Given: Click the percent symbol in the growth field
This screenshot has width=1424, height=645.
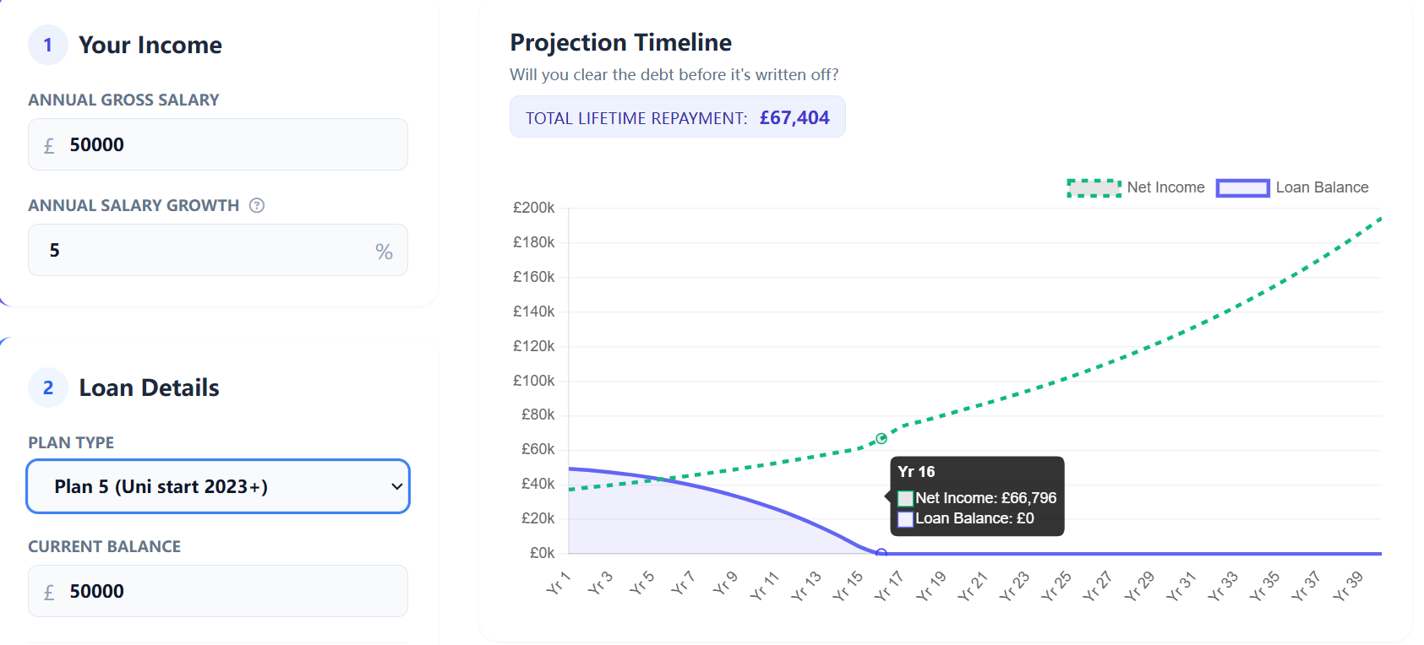Looking at the screenshot, I should (x=384, y=251).
